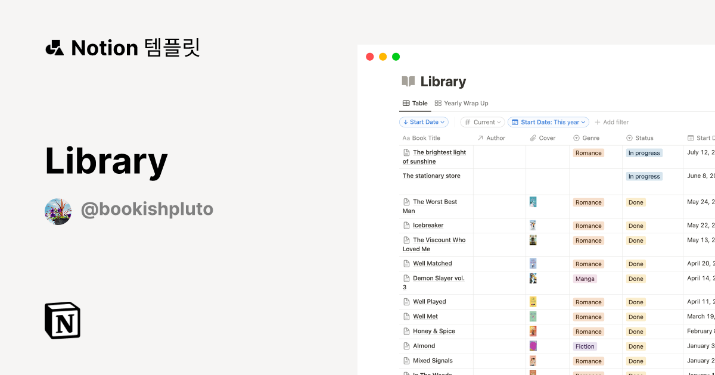Expand the Start Date: This year filter
The image size is (715, 375).
point(548,122)
